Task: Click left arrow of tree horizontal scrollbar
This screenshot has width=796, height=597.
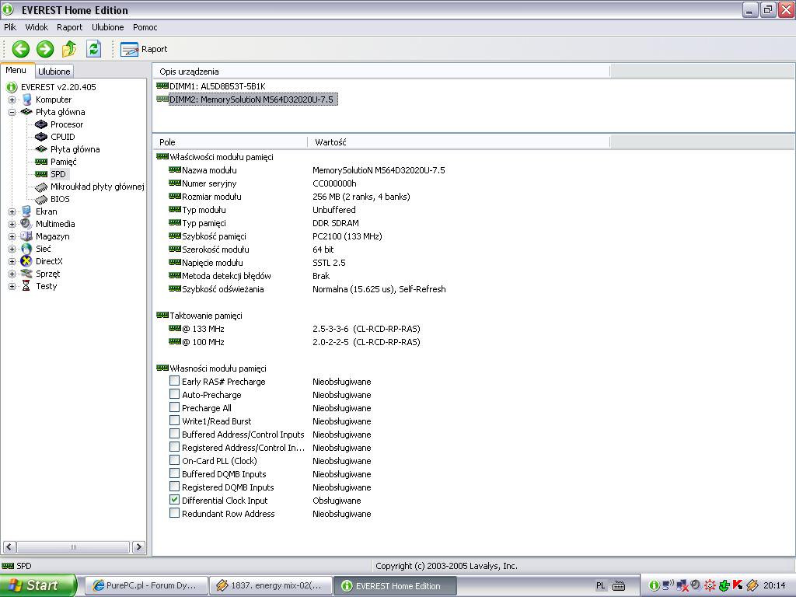Action: [x=9, y=546]
